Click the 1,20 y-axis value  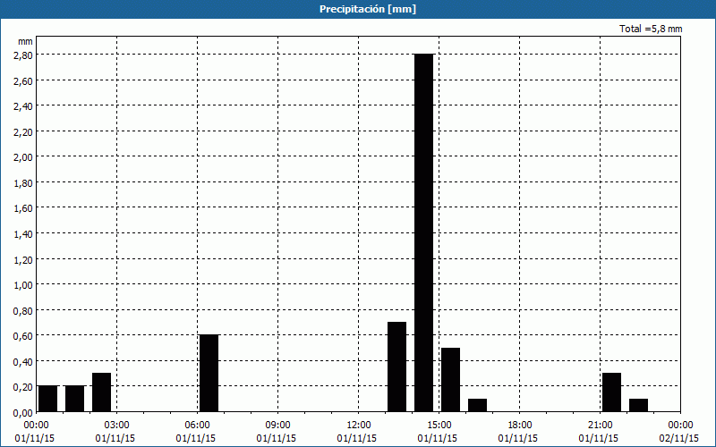coord(24,259)
